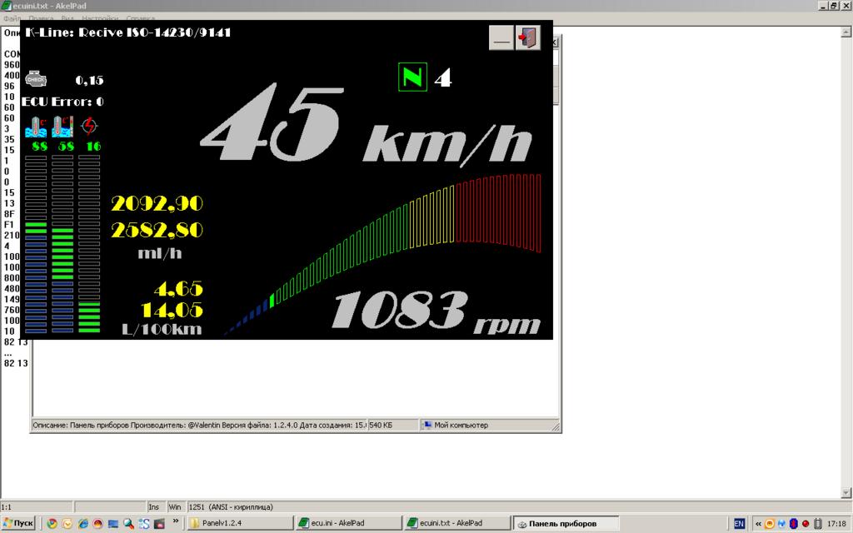Click the EN language indicator in tray
Viewport: 853px width, 533px height.
point(739,523)
